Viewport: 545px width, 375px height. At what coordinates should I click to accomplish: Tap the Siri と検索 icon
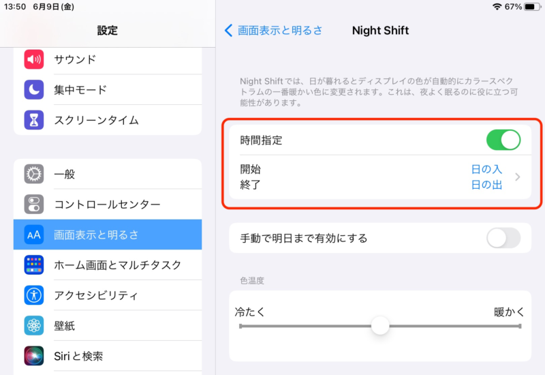[x=34, y=355]
